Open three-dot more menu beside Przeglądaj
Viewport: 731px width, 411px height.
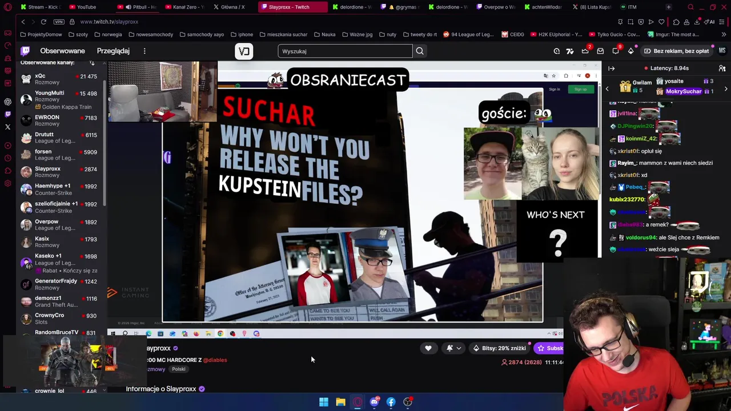point(144,51)
